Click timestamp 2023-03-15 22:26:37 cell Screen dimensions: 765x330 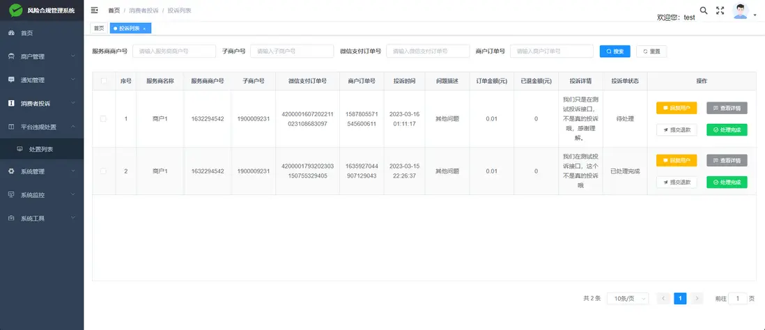pyautogui.click(x=405, y=171)
